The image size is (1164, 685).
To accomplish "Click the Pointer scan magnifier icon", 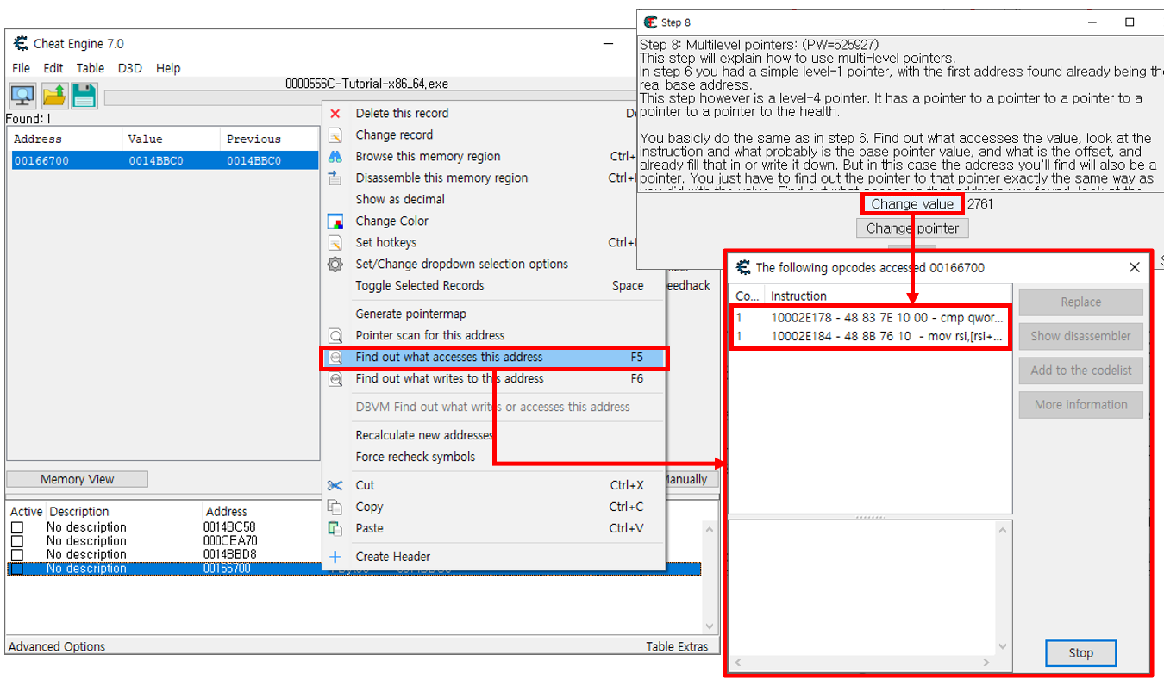I will pos(336,335).
